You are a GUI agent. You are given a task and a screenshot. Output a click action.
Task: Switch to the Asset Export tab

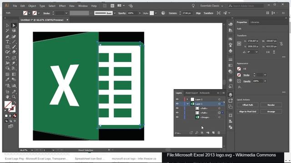click(x=192, y=93)
